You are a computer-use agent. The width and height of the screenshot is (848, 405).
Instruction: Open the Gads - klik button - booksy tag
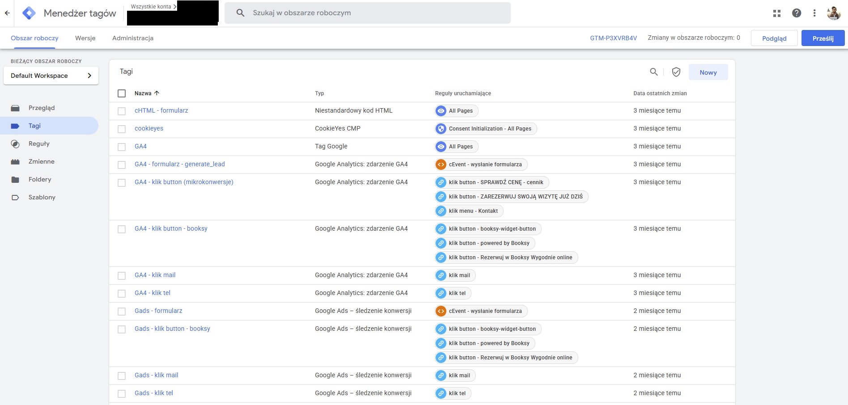click(x=172, y=329)
